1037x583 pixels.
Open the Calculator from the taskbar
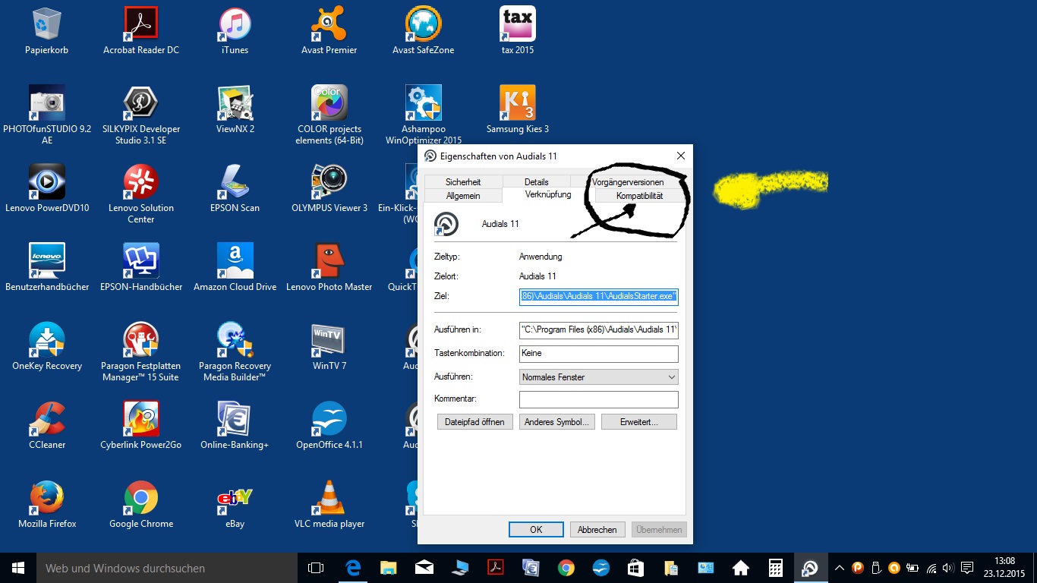pos(775,568)
